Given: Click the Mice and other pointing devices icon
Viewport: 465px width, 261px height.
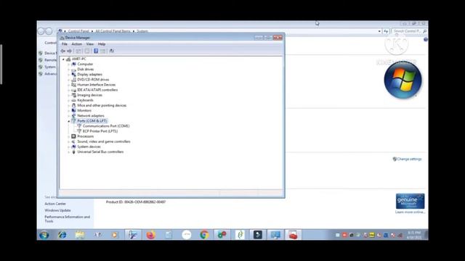Looking at the screenshot, I should [74, 105].
